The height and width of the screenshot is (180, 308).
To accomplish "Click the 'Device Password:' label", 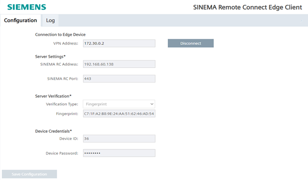I will 62,153.
